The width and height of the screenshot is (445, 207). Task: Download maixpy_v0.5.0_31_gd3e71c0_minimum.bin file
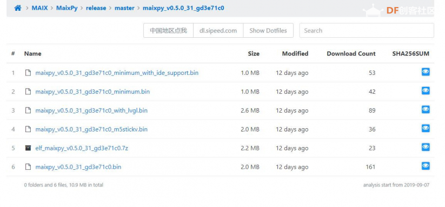tap(92, 92)
